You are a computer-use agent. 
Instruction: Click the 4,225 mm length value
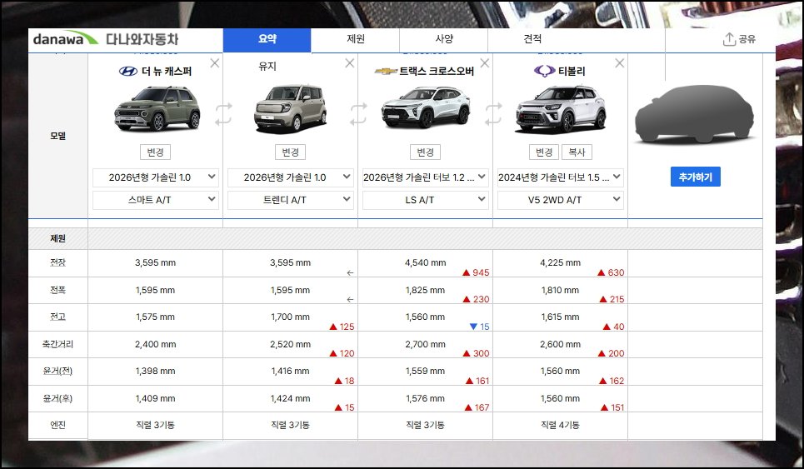click(561, 262)
